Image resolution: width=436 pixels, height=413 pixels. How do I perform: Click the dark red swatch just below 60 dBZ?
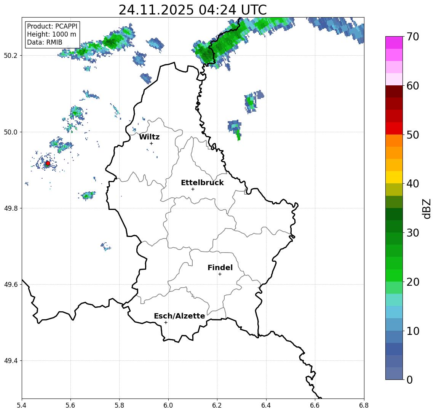pos(394,91)
